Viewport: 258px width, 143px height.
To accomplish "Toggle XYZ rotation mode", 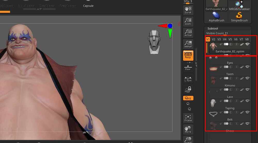I will (188, 98).
